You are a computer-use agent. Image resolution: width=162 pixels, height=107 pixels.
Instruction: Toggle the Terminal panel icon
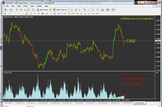(29, 10)
